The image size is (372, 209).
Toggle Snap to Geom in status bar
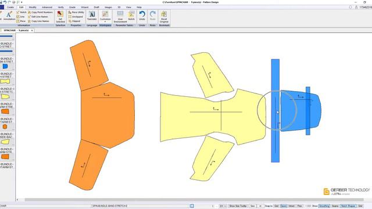coord(284,206)
